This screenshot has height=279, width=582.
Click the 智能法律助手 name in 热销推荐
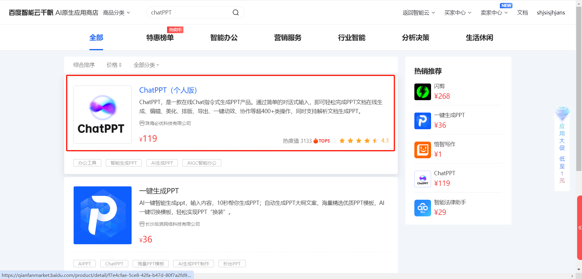[x=450, y=202]
